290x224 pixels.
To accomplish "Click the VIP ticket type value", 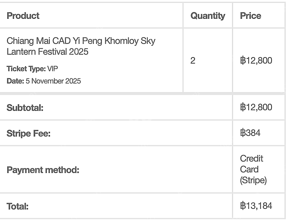I will tap(53, 69).
